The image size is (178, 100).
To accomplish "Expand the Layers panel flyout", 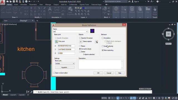I will click(84, 17).
